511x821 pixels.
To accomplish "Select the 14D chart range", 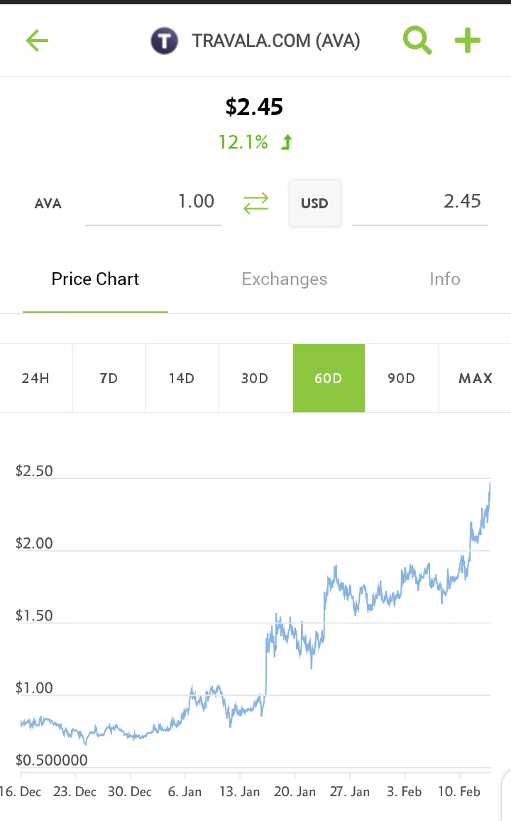I will coord(182,378).
